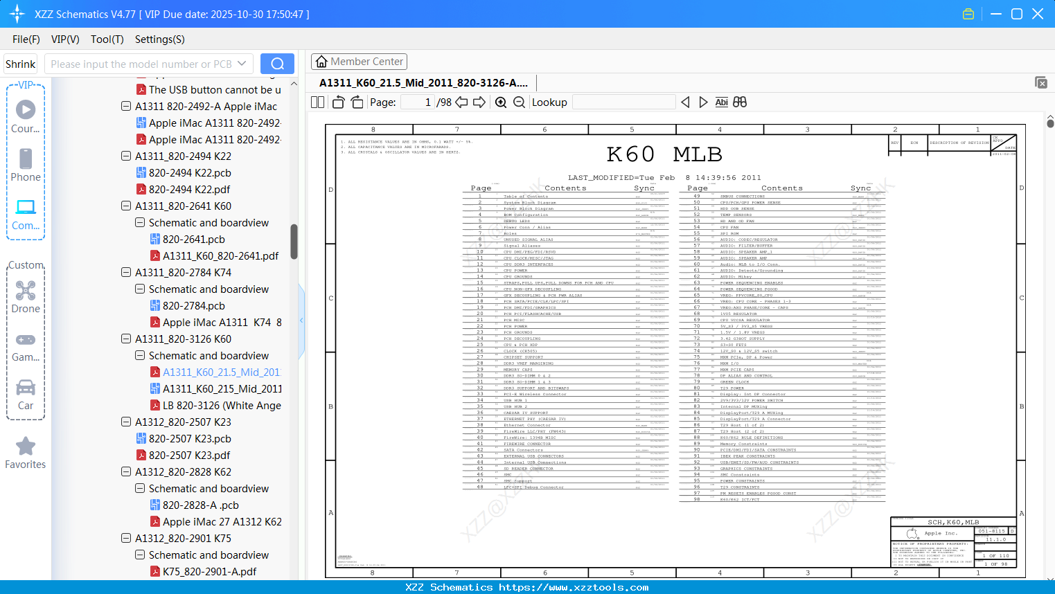Rotate the page clockwise

(x=357, y=102)
